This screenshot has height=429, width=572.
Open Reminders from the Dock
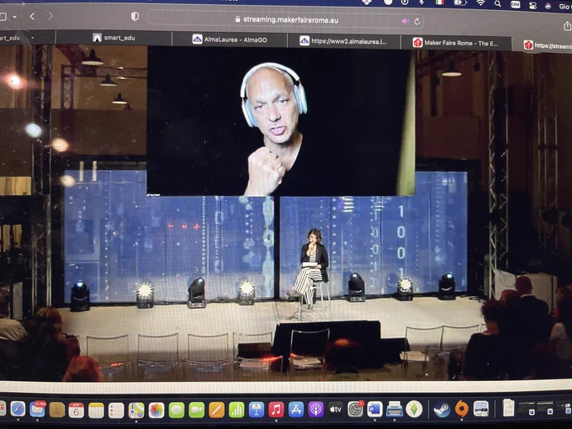116,410
